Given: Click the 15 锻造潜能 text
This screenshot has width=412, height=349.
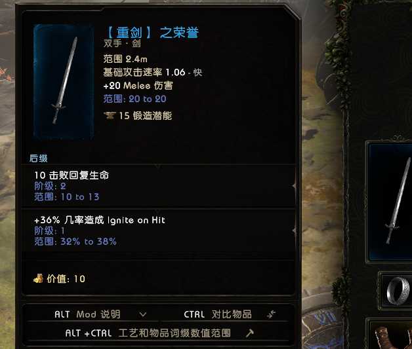Looking at the screenshot, I should 145,116.
